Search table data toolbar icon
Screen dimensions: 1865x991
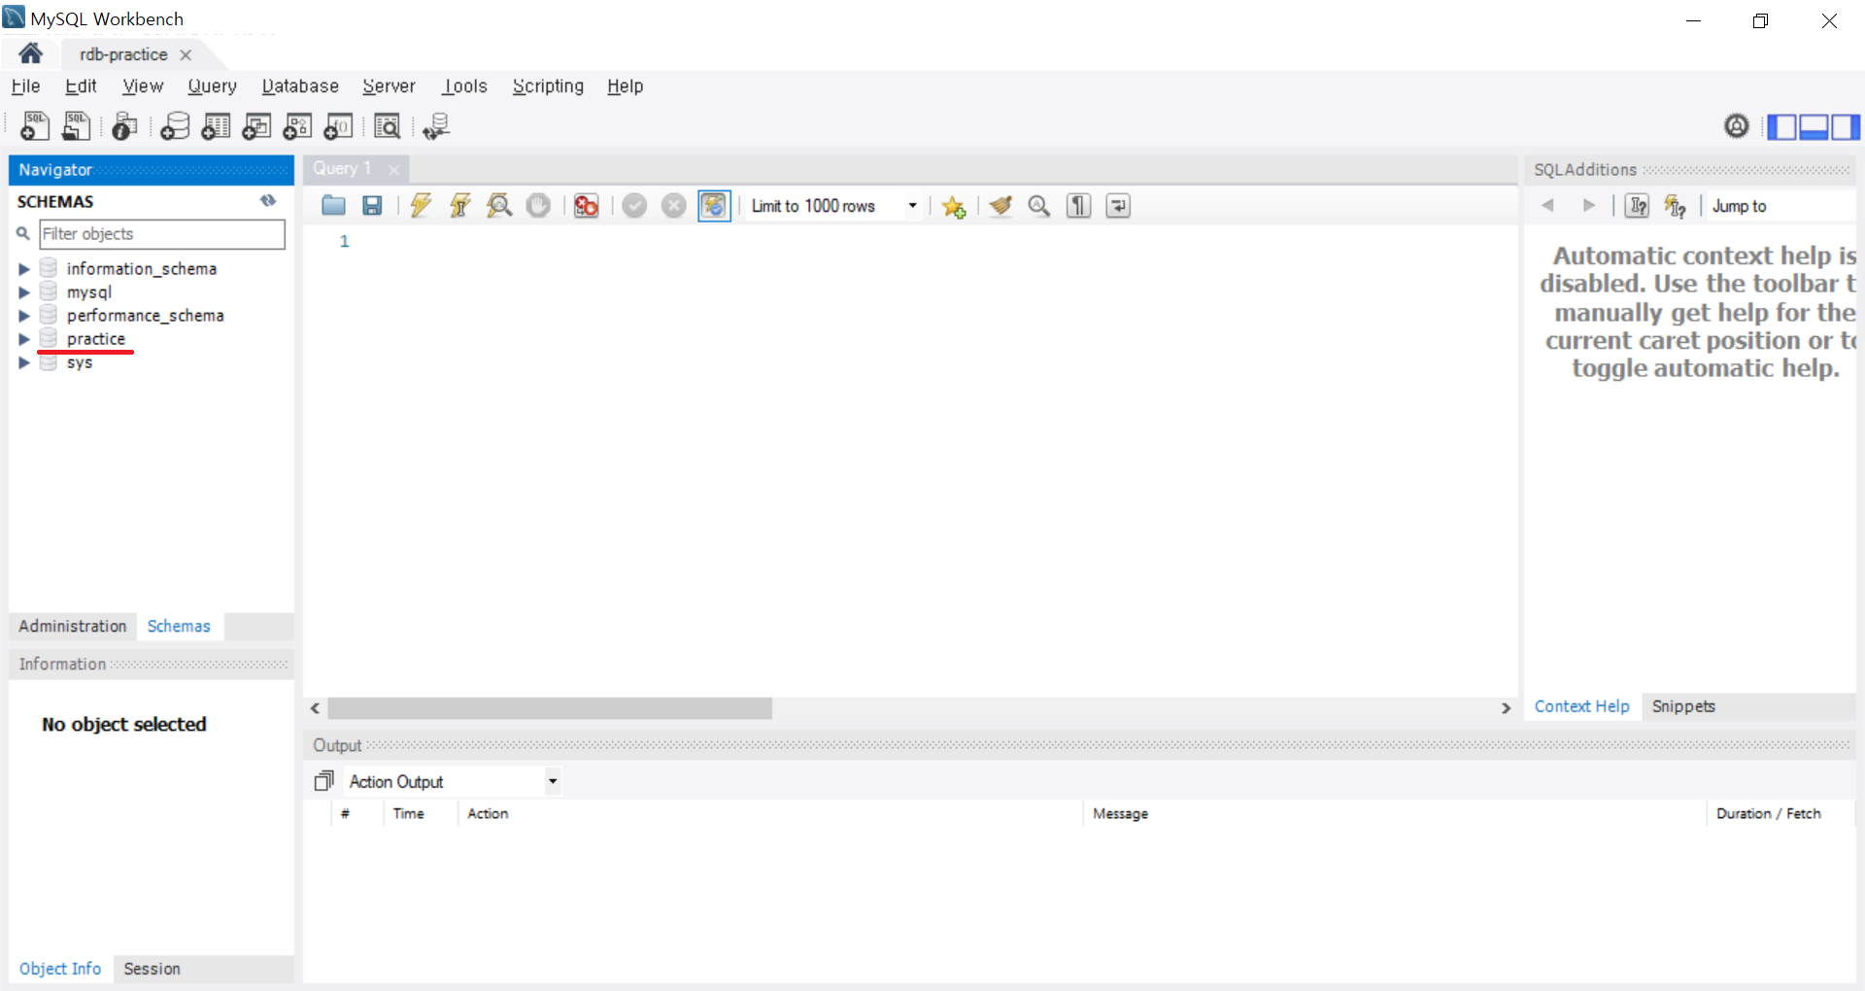point(387,126)
